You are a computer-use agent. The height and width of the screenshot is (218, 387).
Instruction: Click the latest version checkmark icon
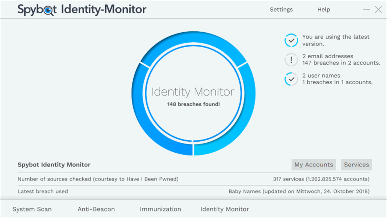pyautogui.click(x=291, y=40)
